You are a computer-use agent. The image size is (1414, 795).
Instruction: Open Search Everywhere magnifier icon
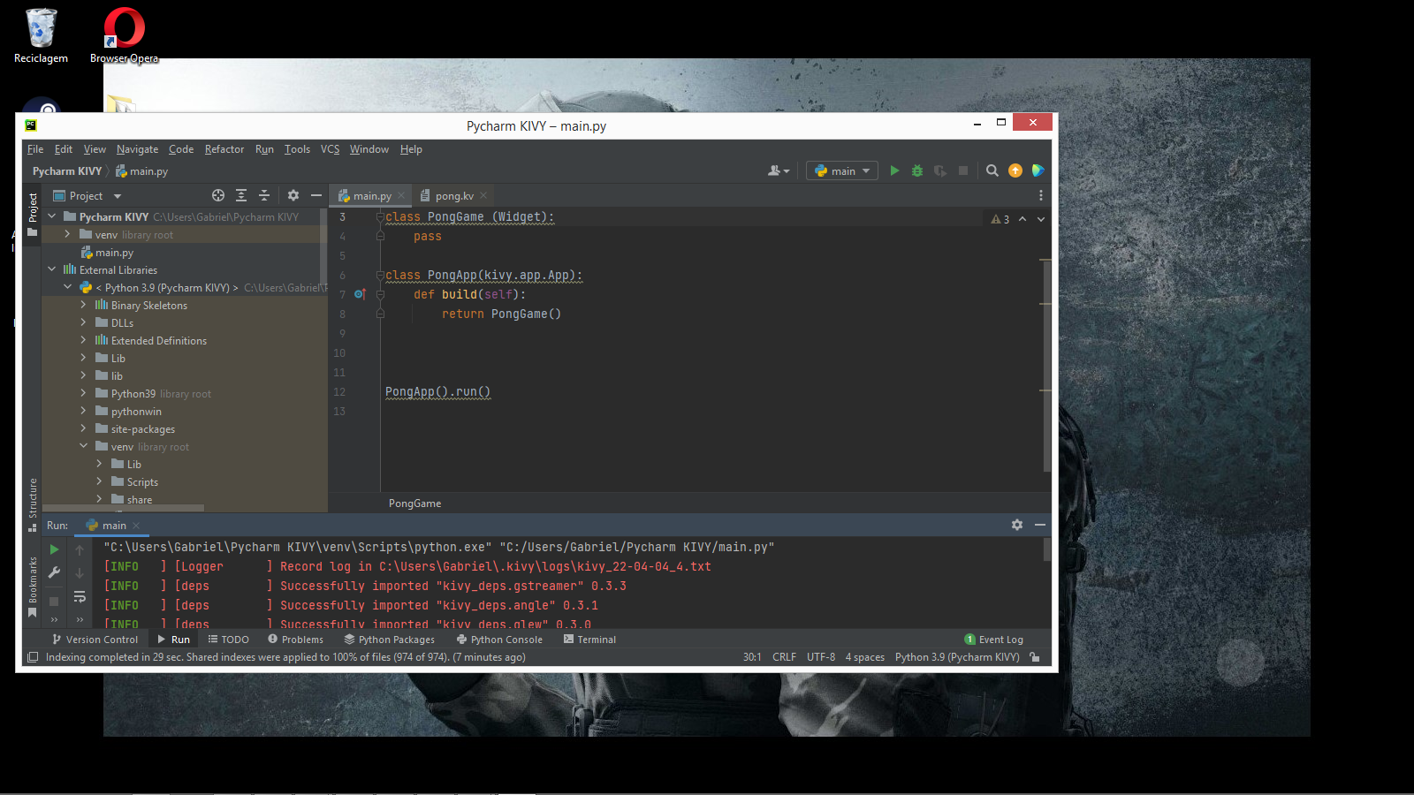(992, 170)
